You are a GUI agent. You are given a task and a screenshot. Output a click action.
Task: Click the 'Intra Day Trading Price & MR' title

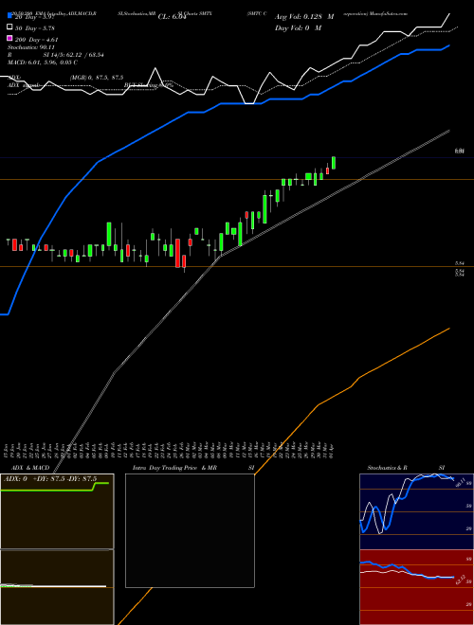174,468
